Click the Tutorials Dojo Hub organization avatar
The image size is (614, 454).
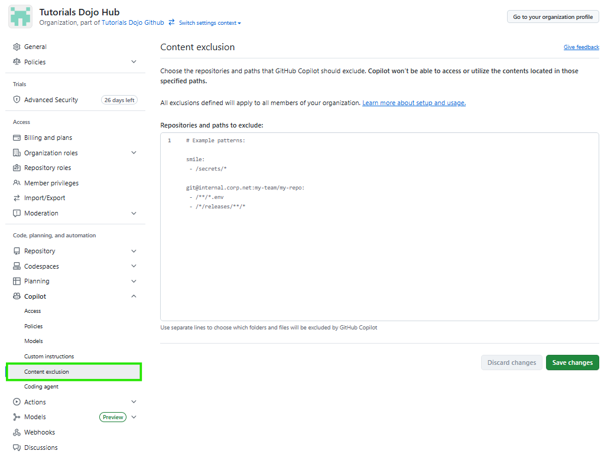[x=20, y=15]
